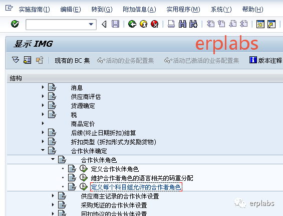Open the command field dropdown arrow
Screen dimensions: 283x216
(91, 24)
